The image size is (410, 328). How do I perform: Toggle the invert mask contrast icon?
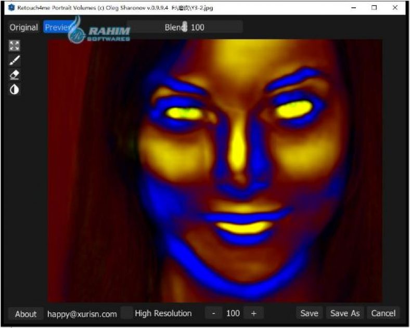pos(15,89)
